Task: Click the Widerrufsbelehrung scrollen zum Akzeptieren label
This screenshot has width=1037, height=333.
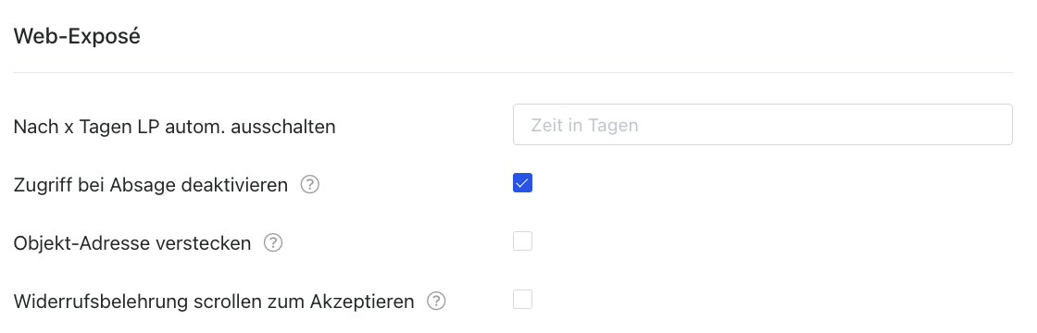Action: [x=214, y=302]
